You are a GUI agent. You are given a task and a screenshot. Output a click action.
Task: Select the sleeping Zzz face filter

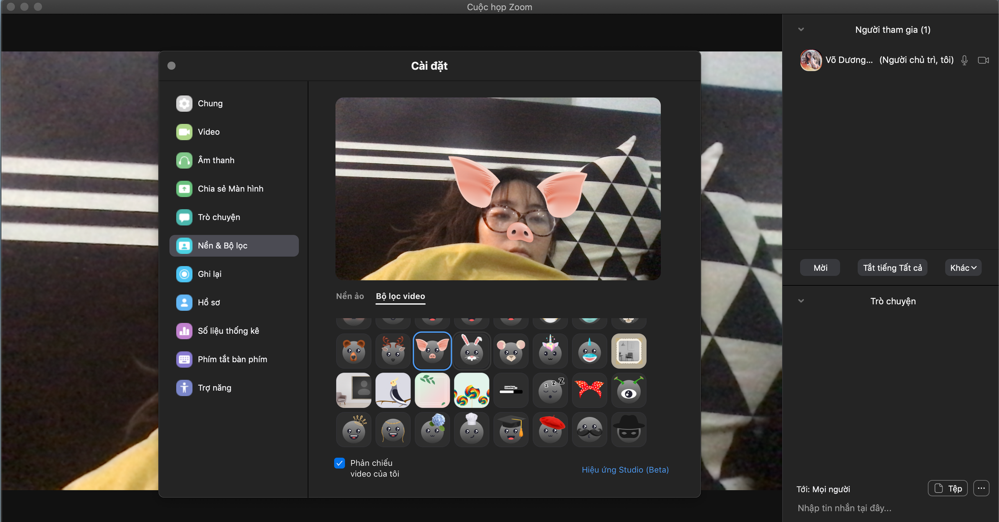click(550, 390)
